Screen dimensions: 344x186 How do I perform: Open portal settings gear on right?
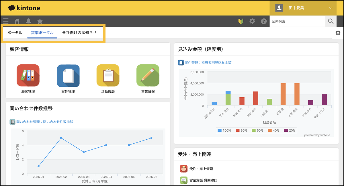pyautogui.click(x=338, y=33)
